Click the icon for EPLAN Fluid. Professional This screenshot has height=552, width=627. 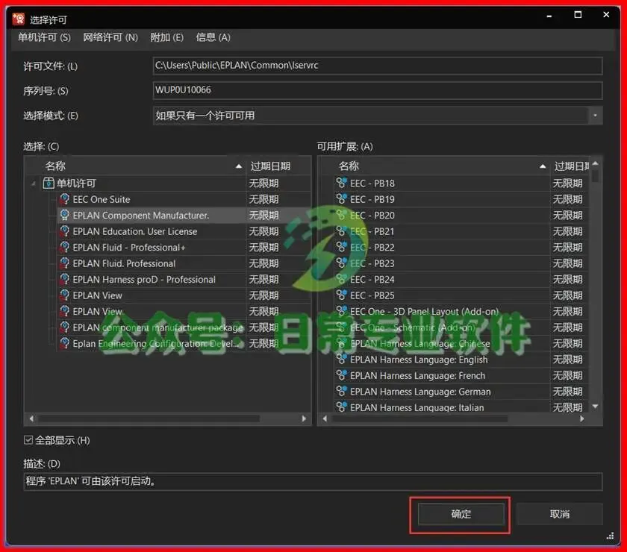[x=64, y=263]
